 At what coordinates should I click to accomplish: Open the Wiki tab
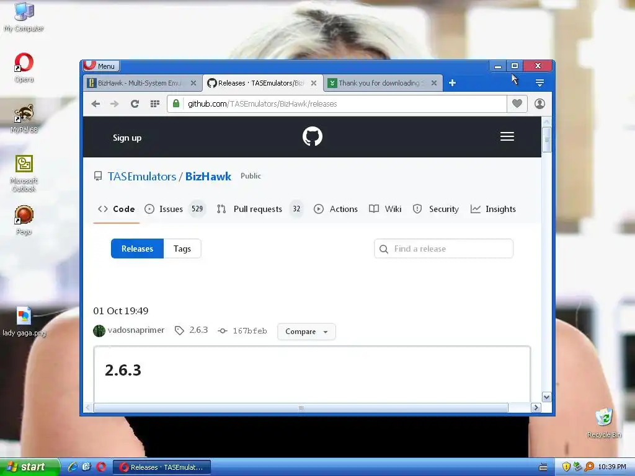coord(385,209)
